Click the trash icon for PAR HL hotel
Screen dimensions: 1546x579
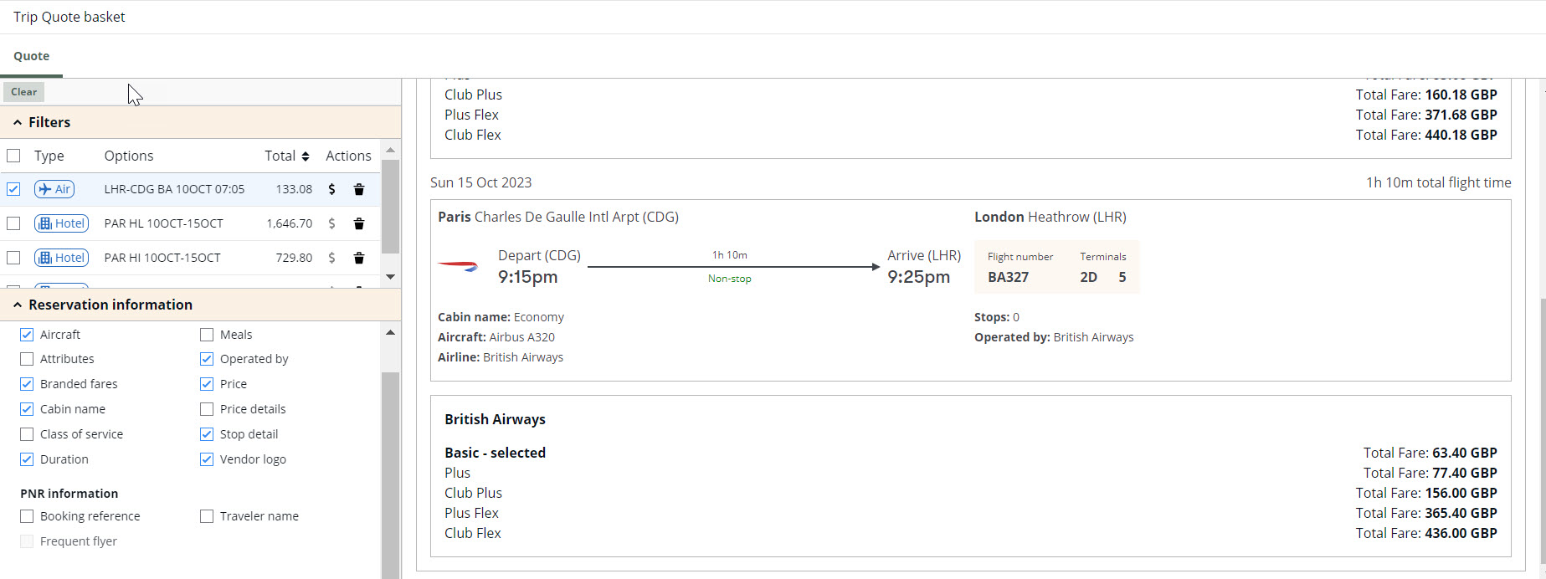click(x=359, y=223)
